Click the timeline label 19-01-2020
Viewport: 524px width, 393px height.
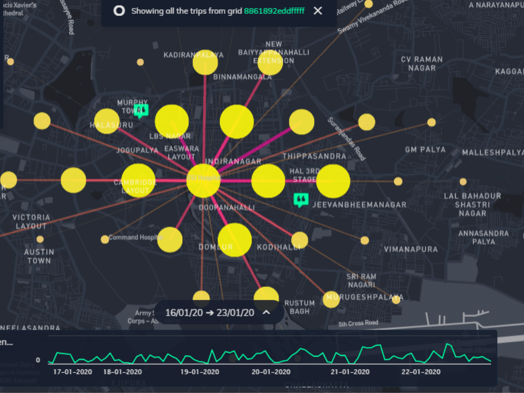200,372
